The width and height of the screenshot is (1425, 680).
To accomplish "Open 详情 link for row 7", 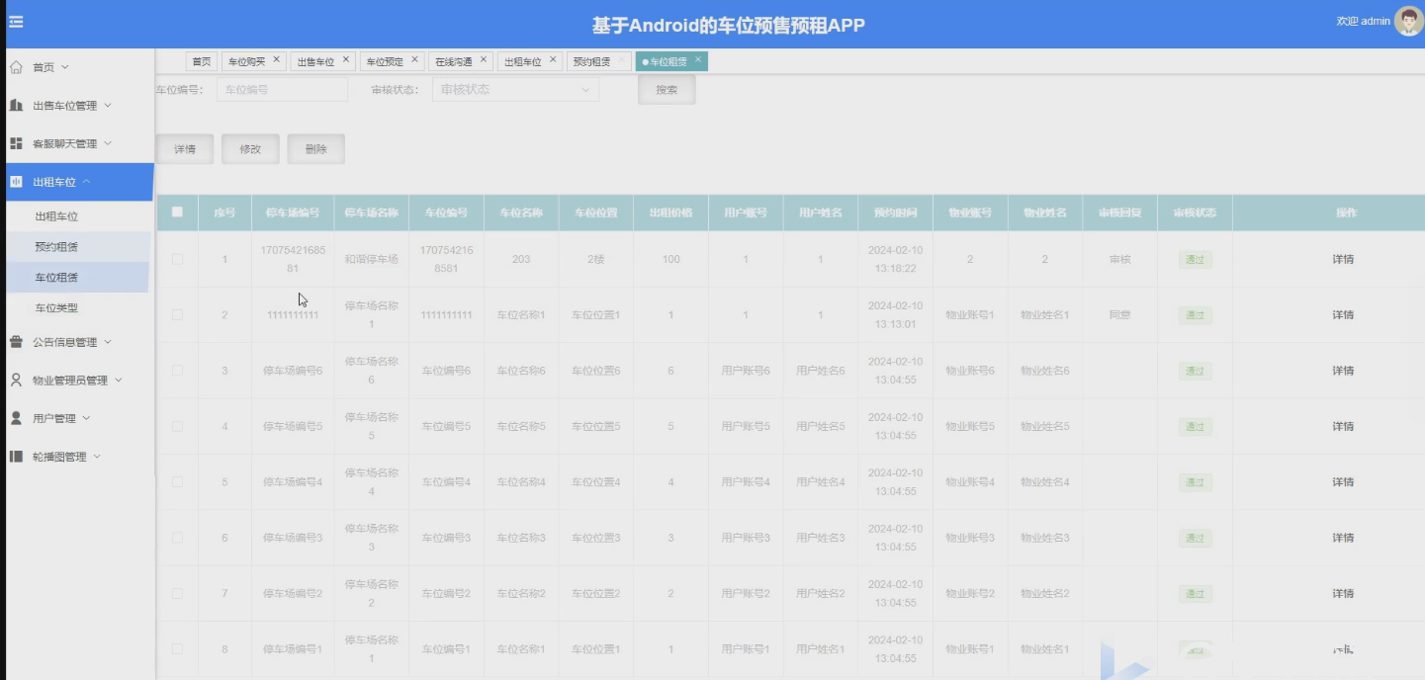I will [x=1342, y=594].
